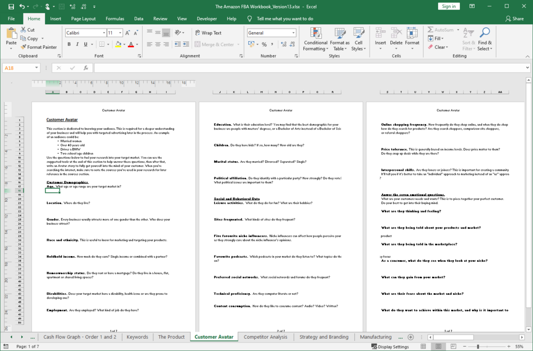Open Find & Select menu
Viewport: 533px width, 351px height.
[x=485, y=39]
